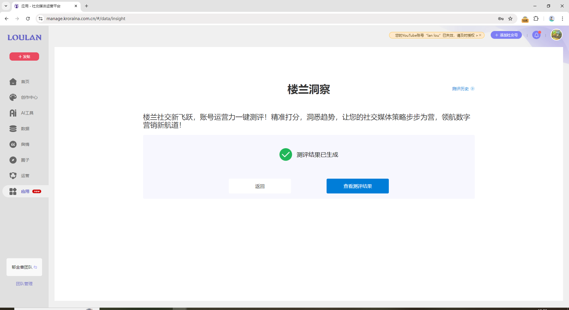Image resolution: width=569 pixels, height=310 pixels.
Task: Dismiss the YouTube authorization warning
Action: [x=480, y=35]
